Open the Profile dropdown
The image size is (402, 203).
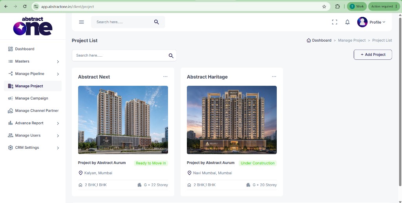pos(377,22)
